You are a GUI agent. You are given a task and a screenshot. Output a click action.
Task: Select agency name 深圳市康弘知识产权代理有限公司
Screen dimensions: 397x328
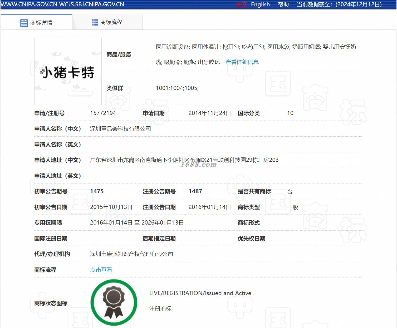(x=132, y=254)
